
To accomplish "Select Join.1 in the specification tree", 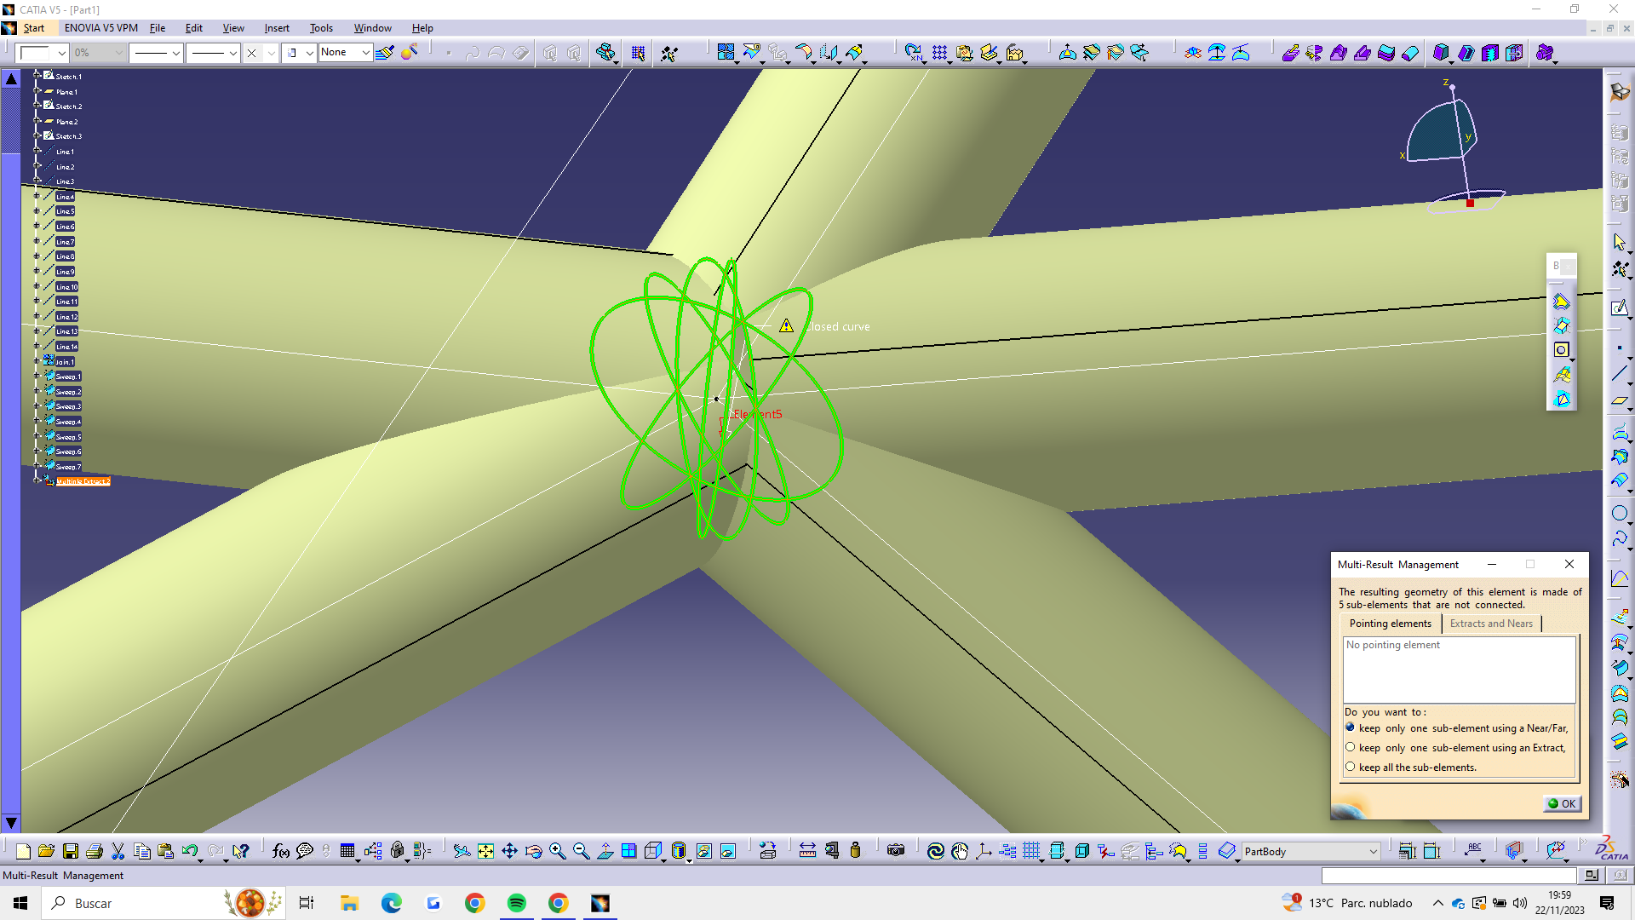I will (65, 362).
